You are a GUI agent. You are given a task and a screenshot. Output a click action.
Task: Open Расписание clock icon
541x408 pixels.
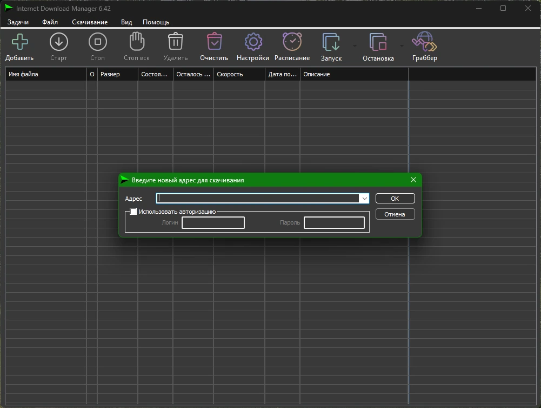pos(292,42)
